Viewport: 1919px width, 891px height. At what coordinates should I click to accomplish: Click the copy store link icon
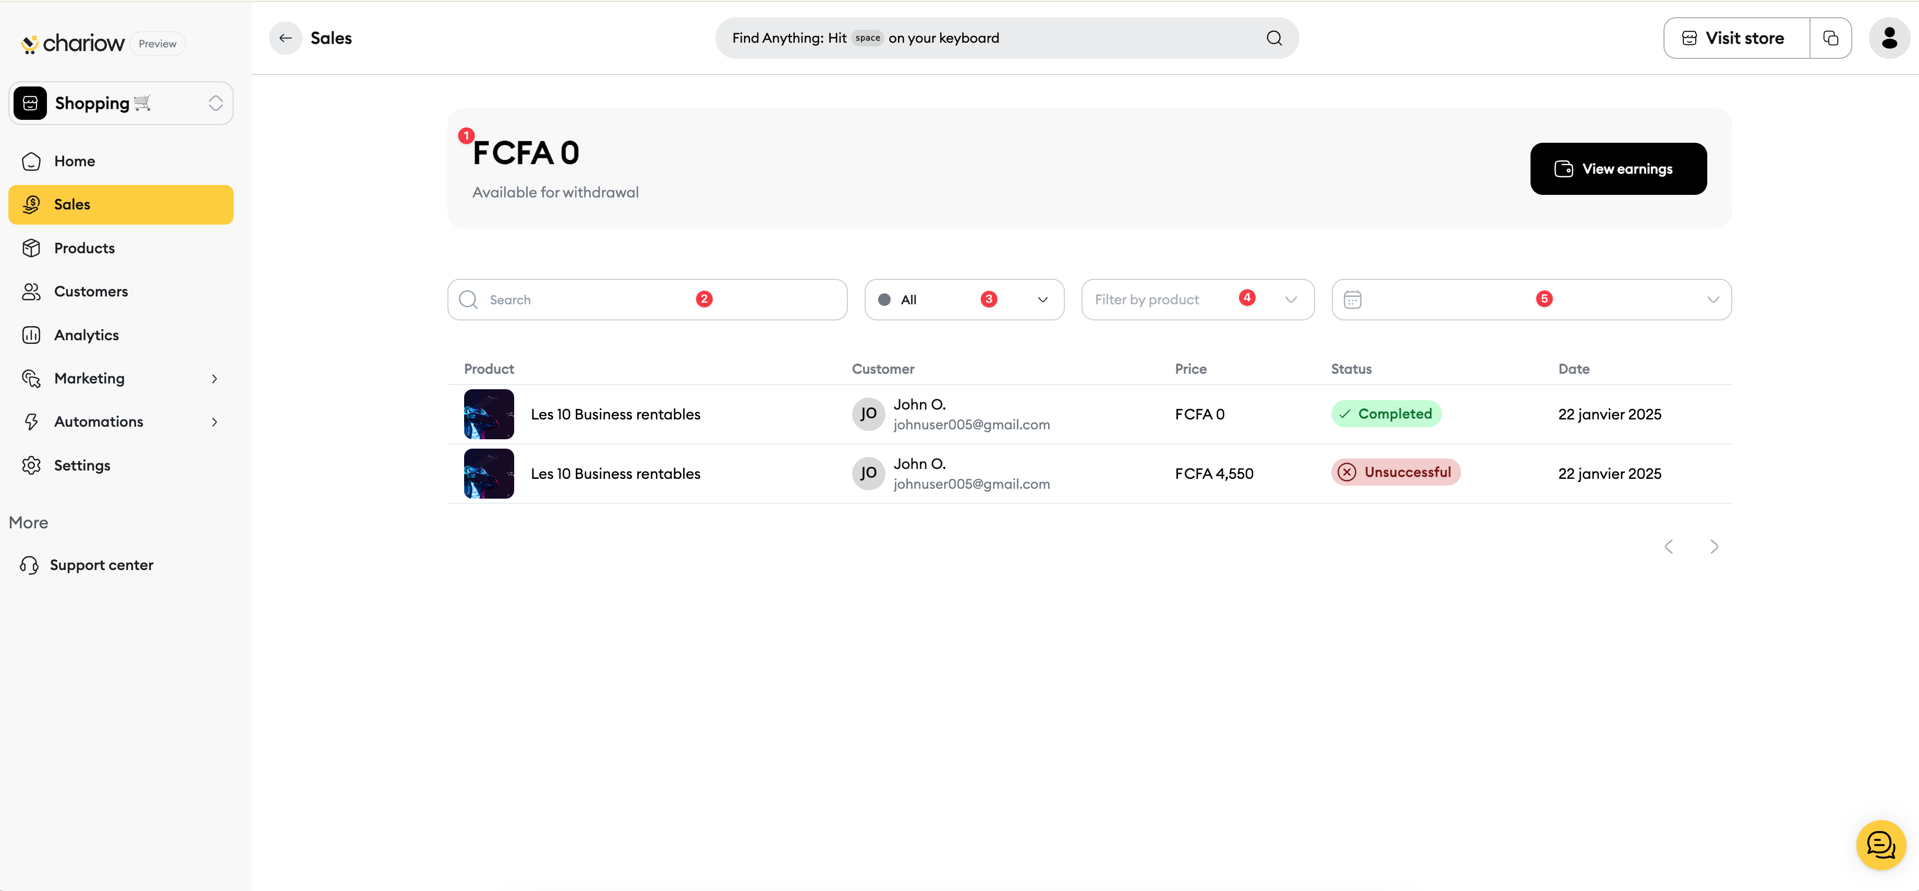pyautogui.click(x=1830, y=38)
